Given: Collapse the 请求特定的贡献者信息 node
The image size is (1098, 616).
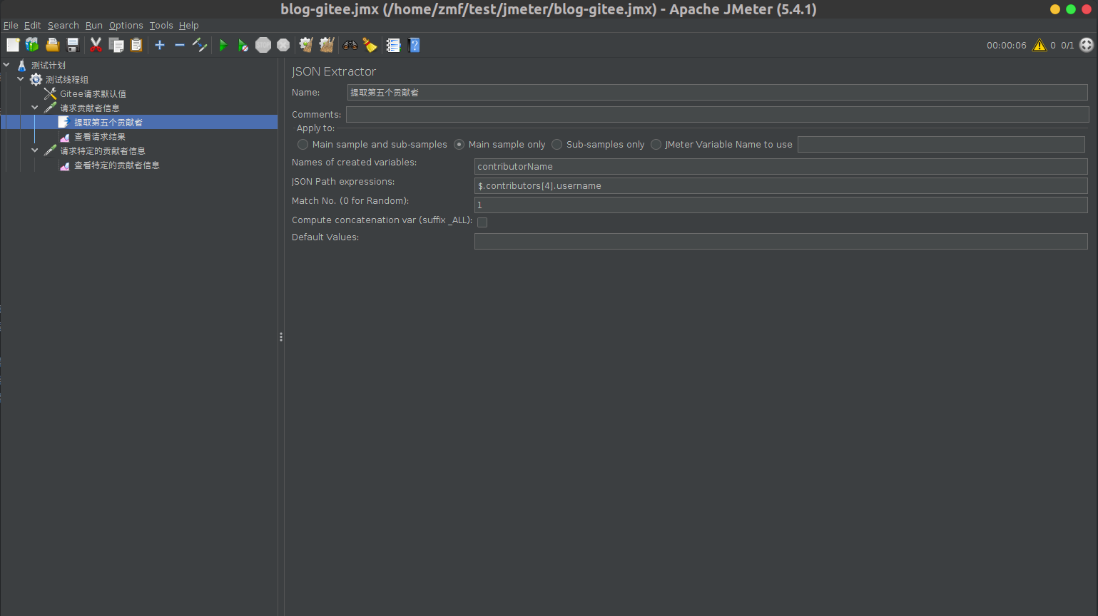Looking at the screenshot, I should click(x=35, y=150).
